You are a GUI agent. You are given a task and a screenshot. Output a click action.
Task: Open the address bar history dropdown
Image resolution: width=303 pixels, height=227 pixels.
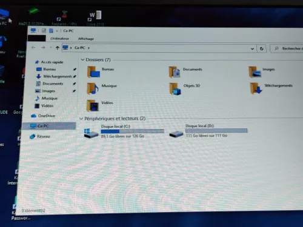point(252,48)
